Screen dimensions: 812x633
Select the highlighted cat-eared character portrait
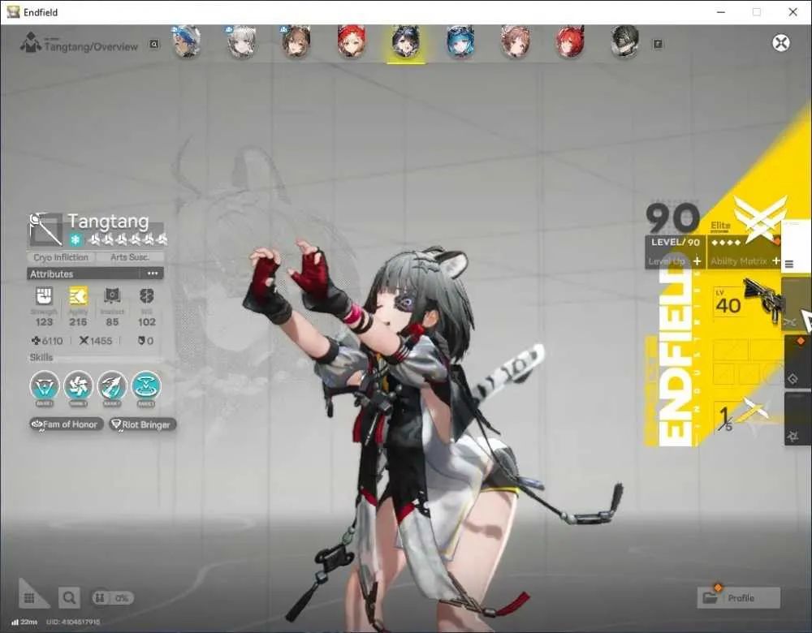click(x=406, y=42)
